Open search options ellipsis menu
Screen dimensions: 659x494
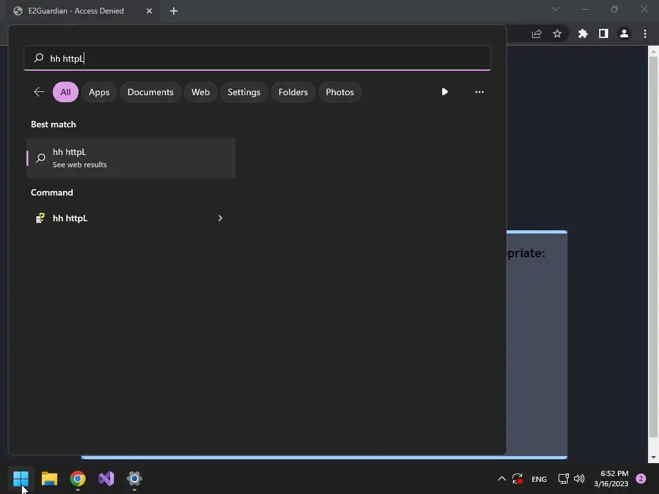click(x=479, y=91)
